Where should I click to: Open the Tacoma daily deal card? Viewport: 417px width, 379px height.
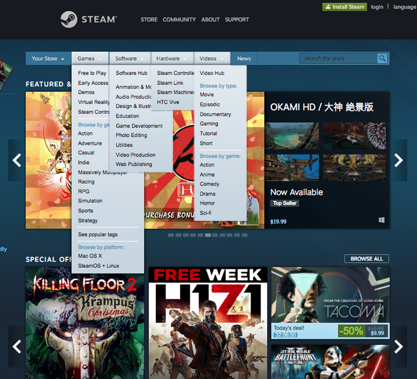(330, 303)
